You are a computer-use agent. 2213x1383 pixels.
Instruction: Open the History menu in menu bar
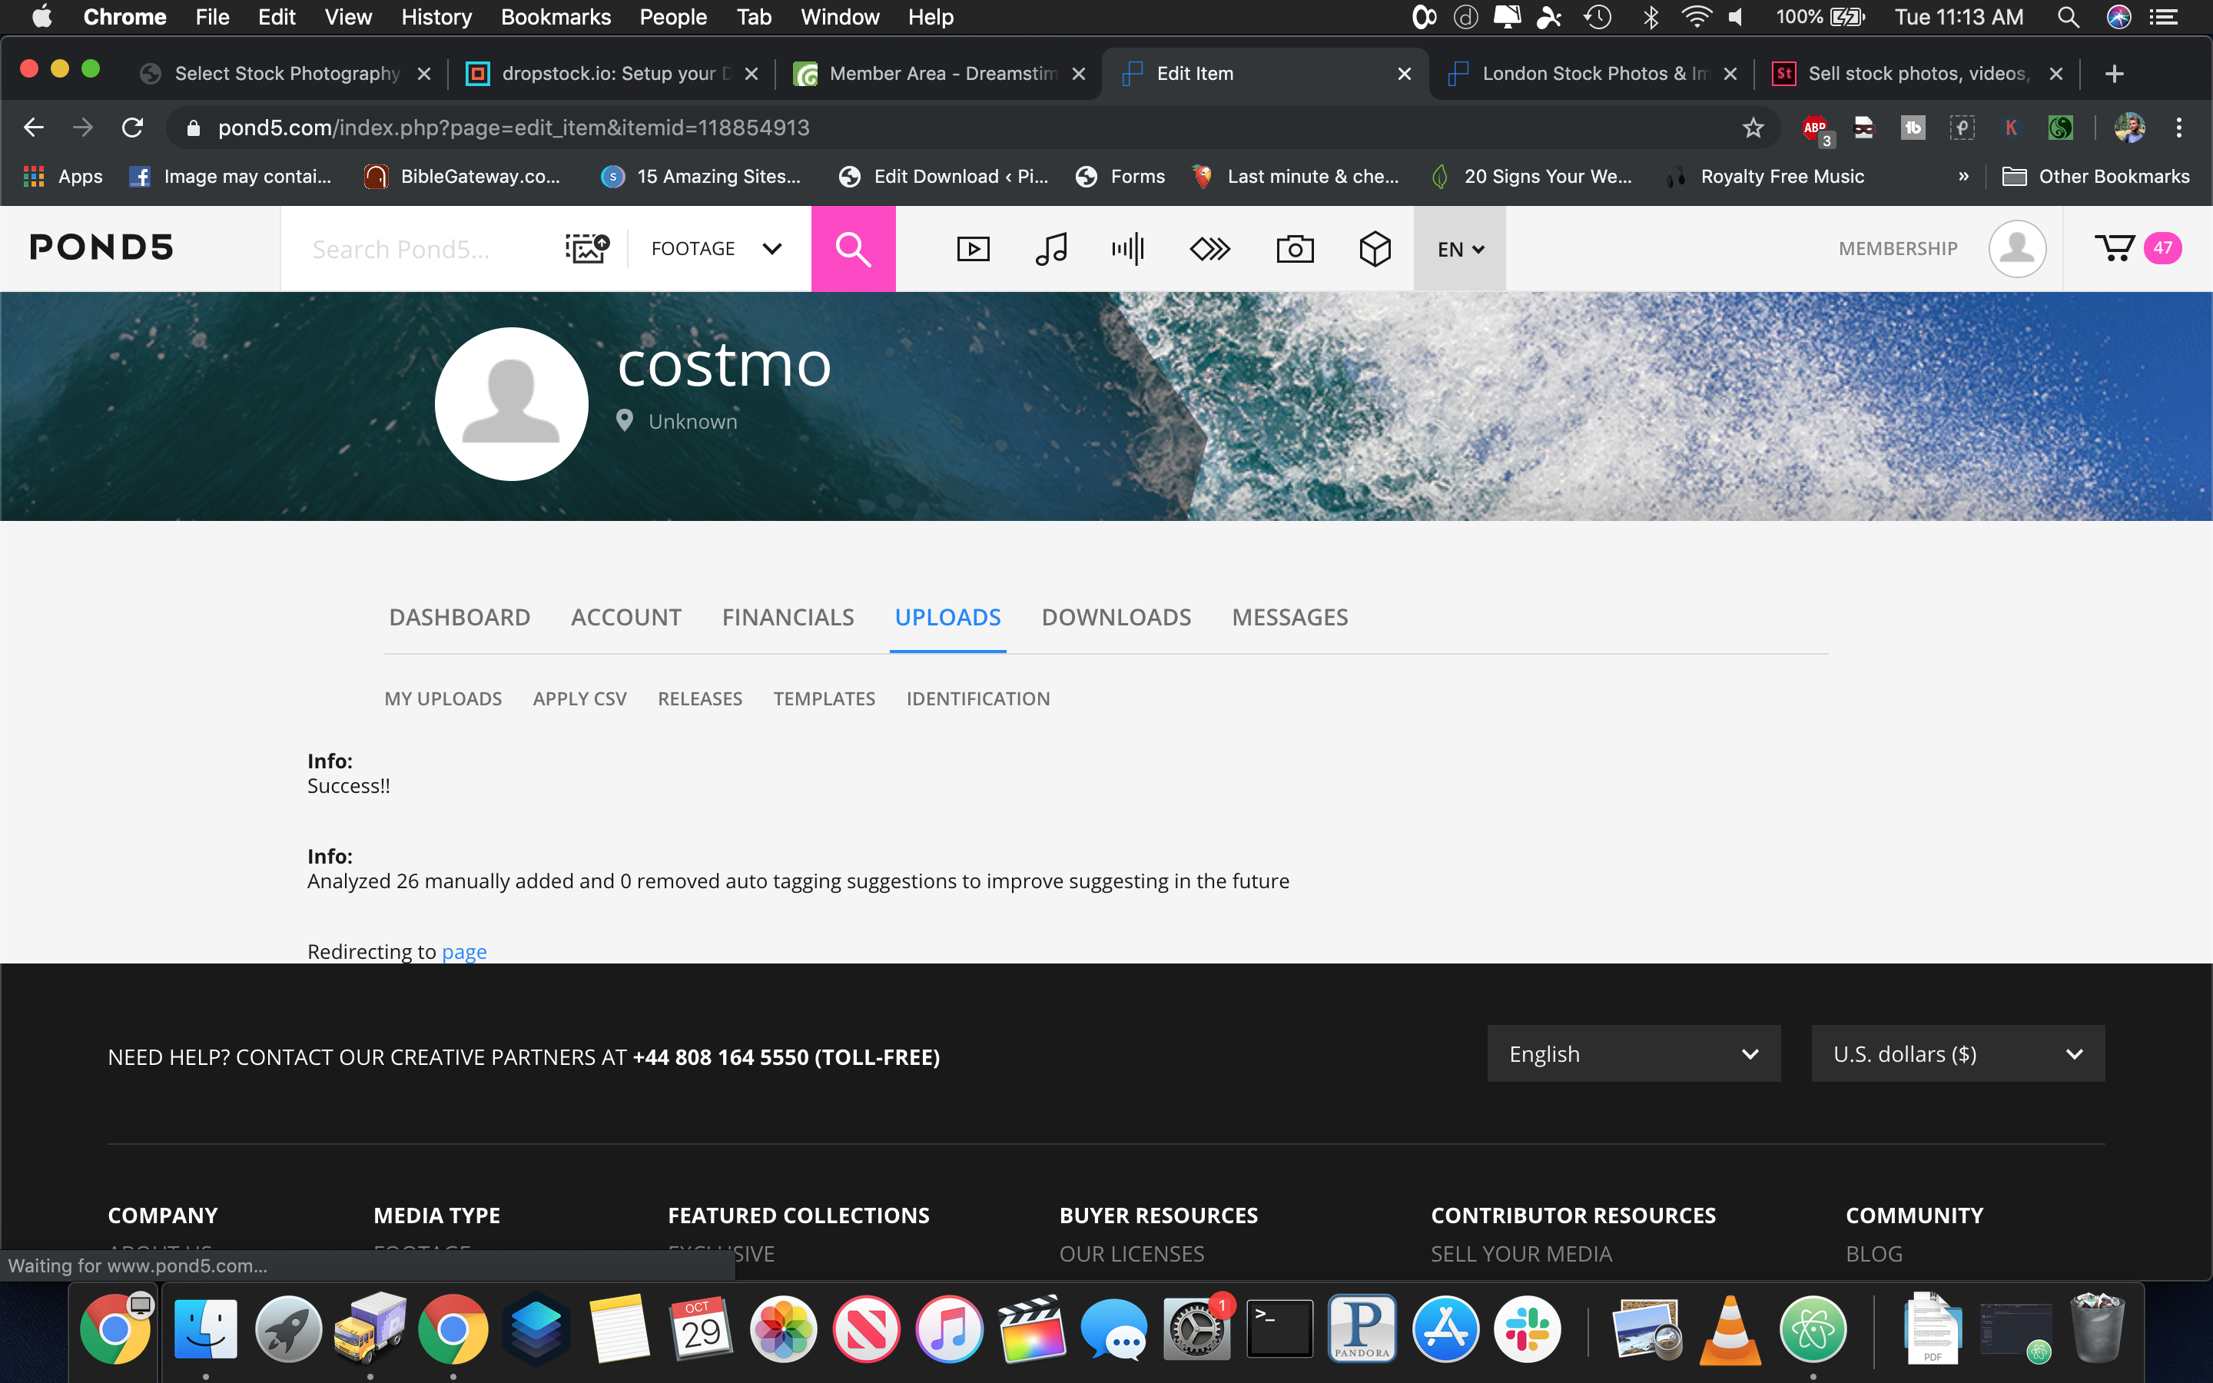pos(436,18)
